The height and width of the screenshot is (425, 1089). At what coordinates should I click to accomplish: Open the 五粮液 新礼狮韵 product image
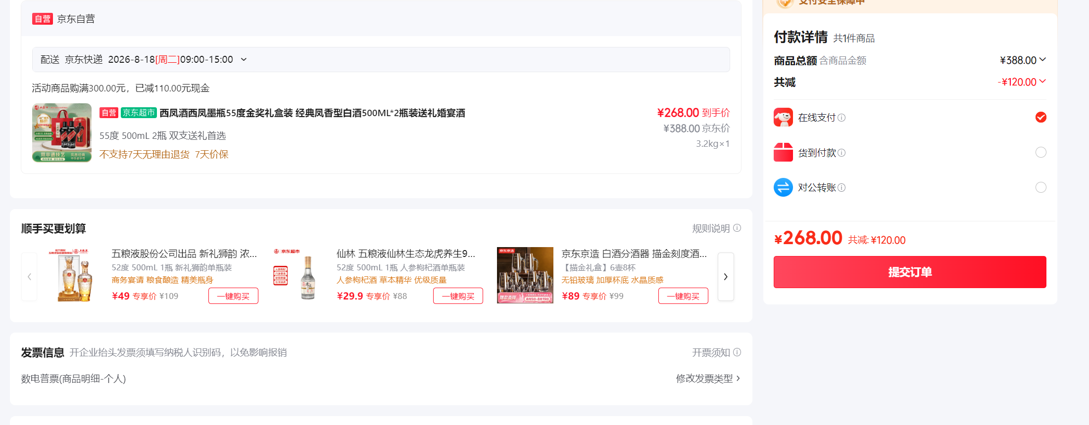75,275
